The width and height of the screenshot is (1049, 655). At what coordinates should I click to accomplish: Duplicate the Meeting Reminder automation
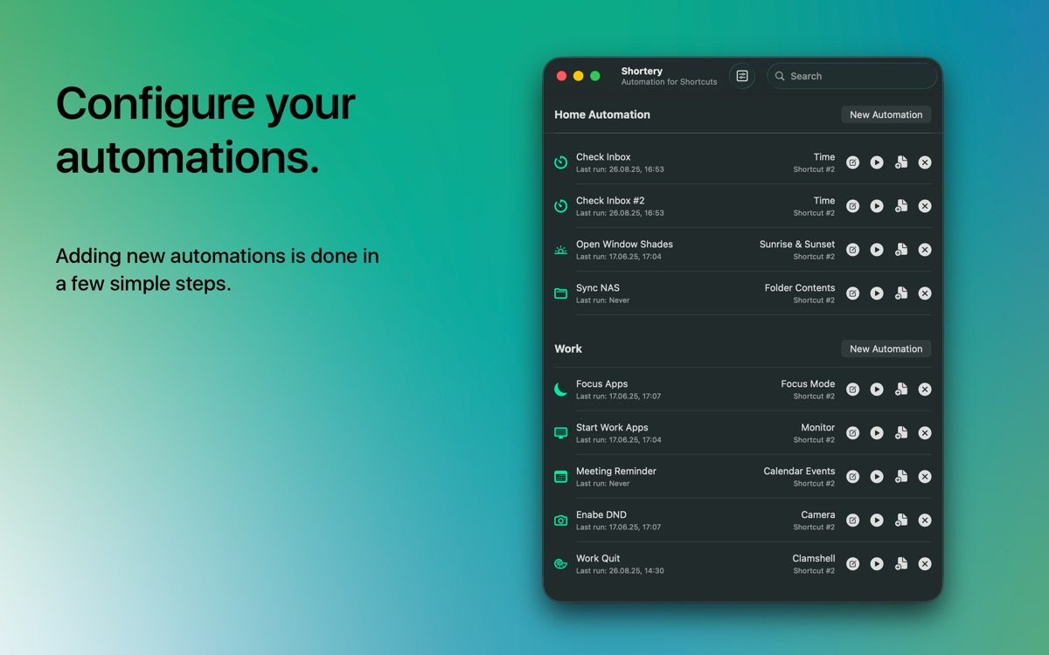(900, 477)
